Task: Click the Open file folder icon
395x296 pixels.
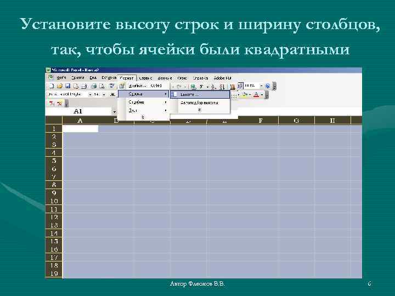Action: coord(60,86)
